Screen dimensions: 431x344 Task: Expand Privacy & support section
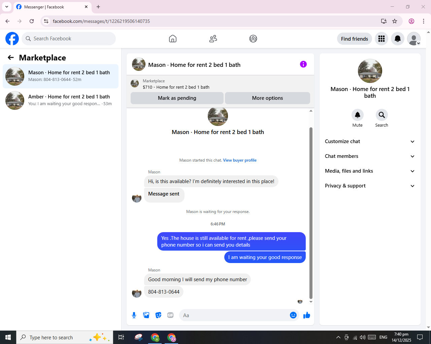tap(370, 186)
